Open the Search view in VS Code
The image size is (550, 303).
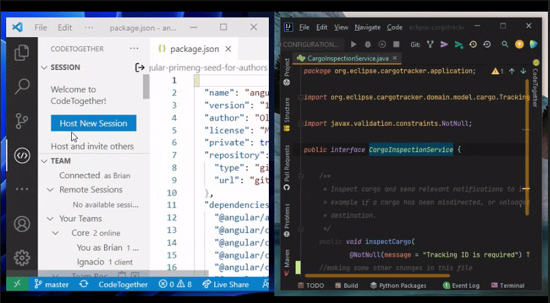coord(22,86)
